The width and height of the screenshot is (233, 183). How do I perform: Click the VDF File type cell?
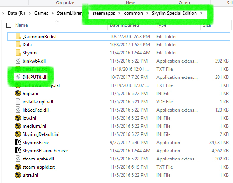pos(165,102)
